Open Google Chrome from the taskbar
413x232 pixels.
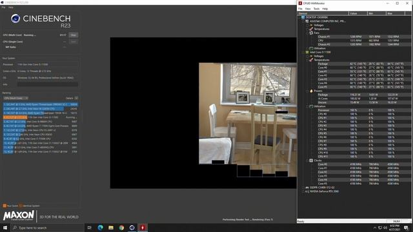[121, 227]
